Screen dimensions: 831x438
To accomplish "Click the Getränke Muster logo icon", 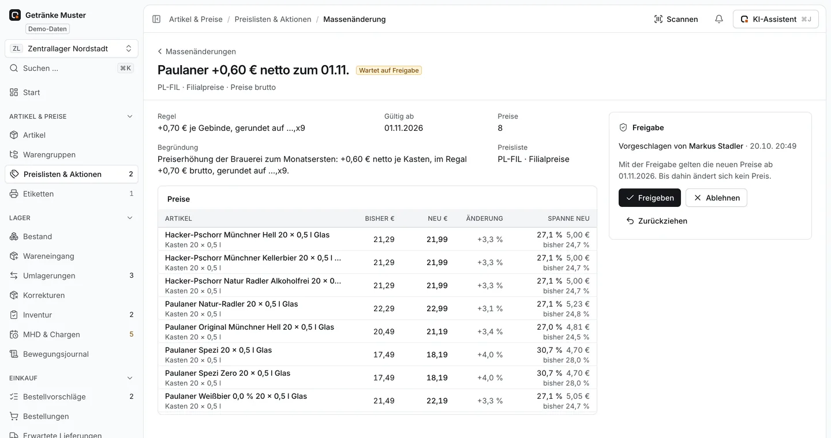I will [15, 15].
